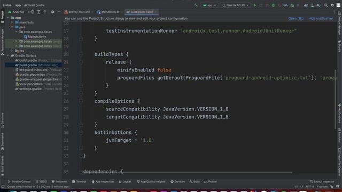Open the Device Manager toolbar icon
Image resolution: width=342 pixels, height=192 pixels.
pos(312,5)
